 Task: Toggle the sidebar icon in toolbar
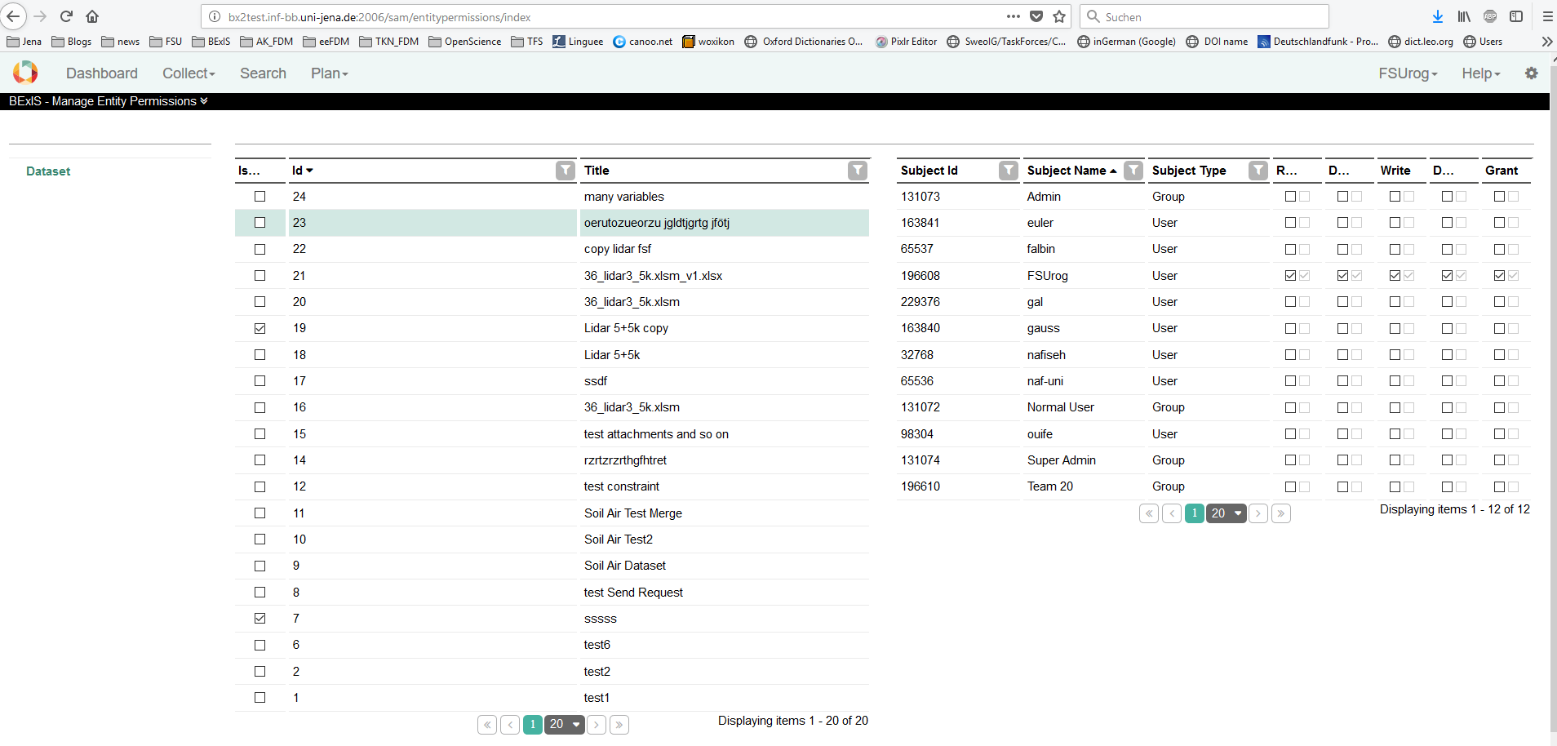pos(1516,16)
